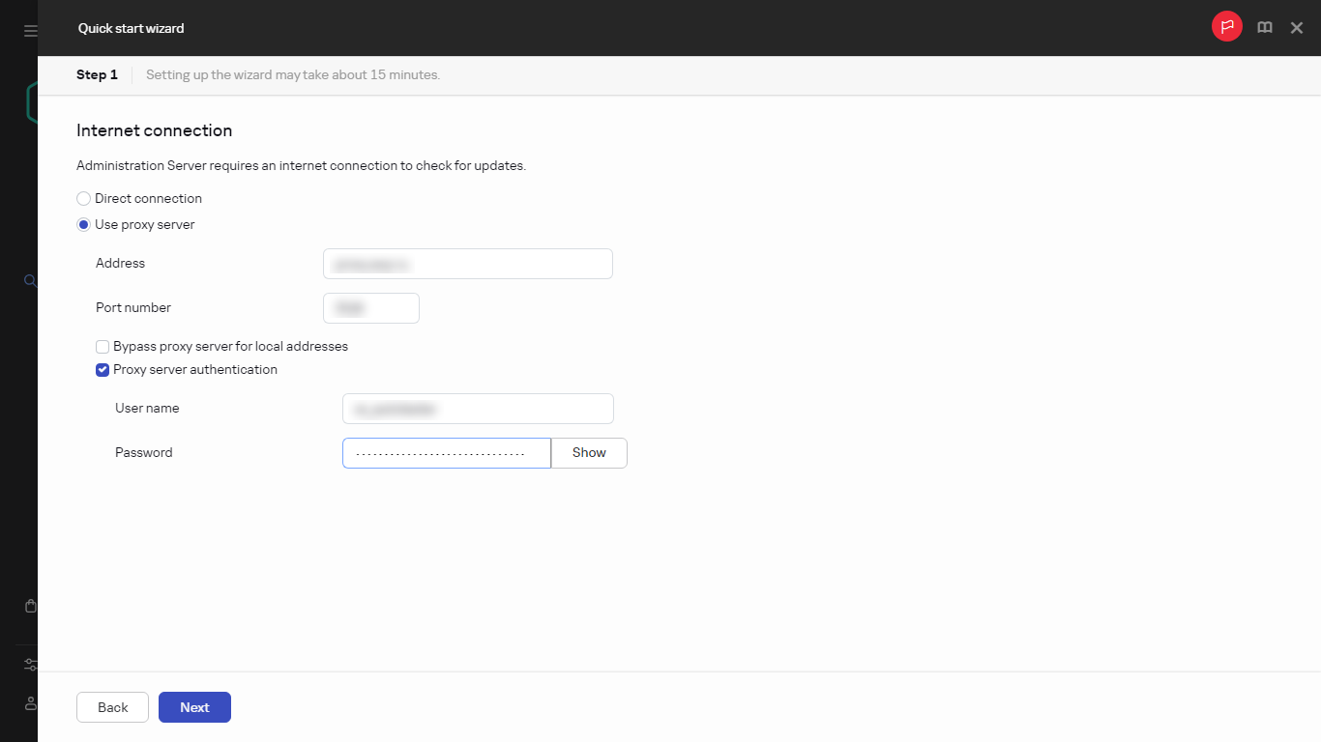The image size is (1321, 742).
Task: Go back to the previous step
Action: [112, 707]
